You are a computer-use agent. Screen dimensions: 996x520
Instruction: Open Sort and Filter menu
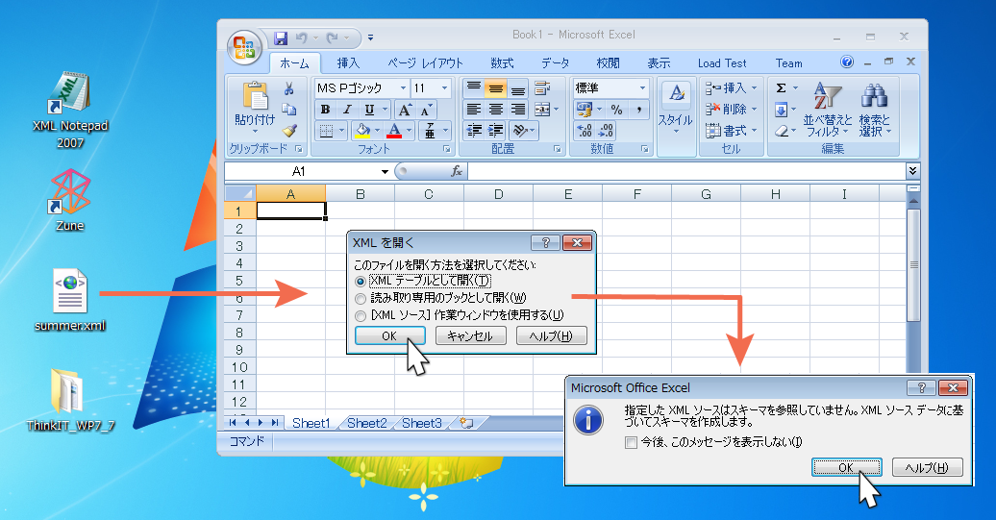(x=828, y=110)
